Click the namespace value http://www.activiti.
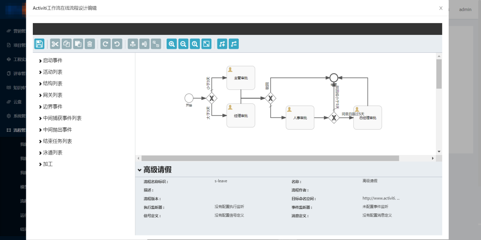 (381, 198)
